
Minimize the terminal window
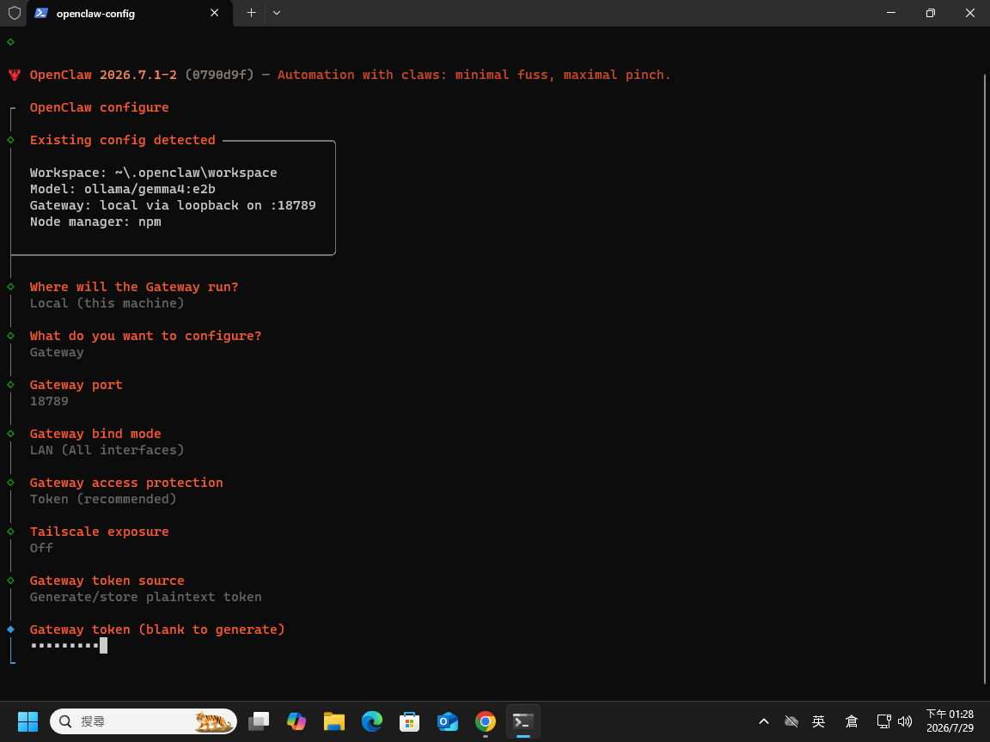pyautogui.click(x=891, y=13)
